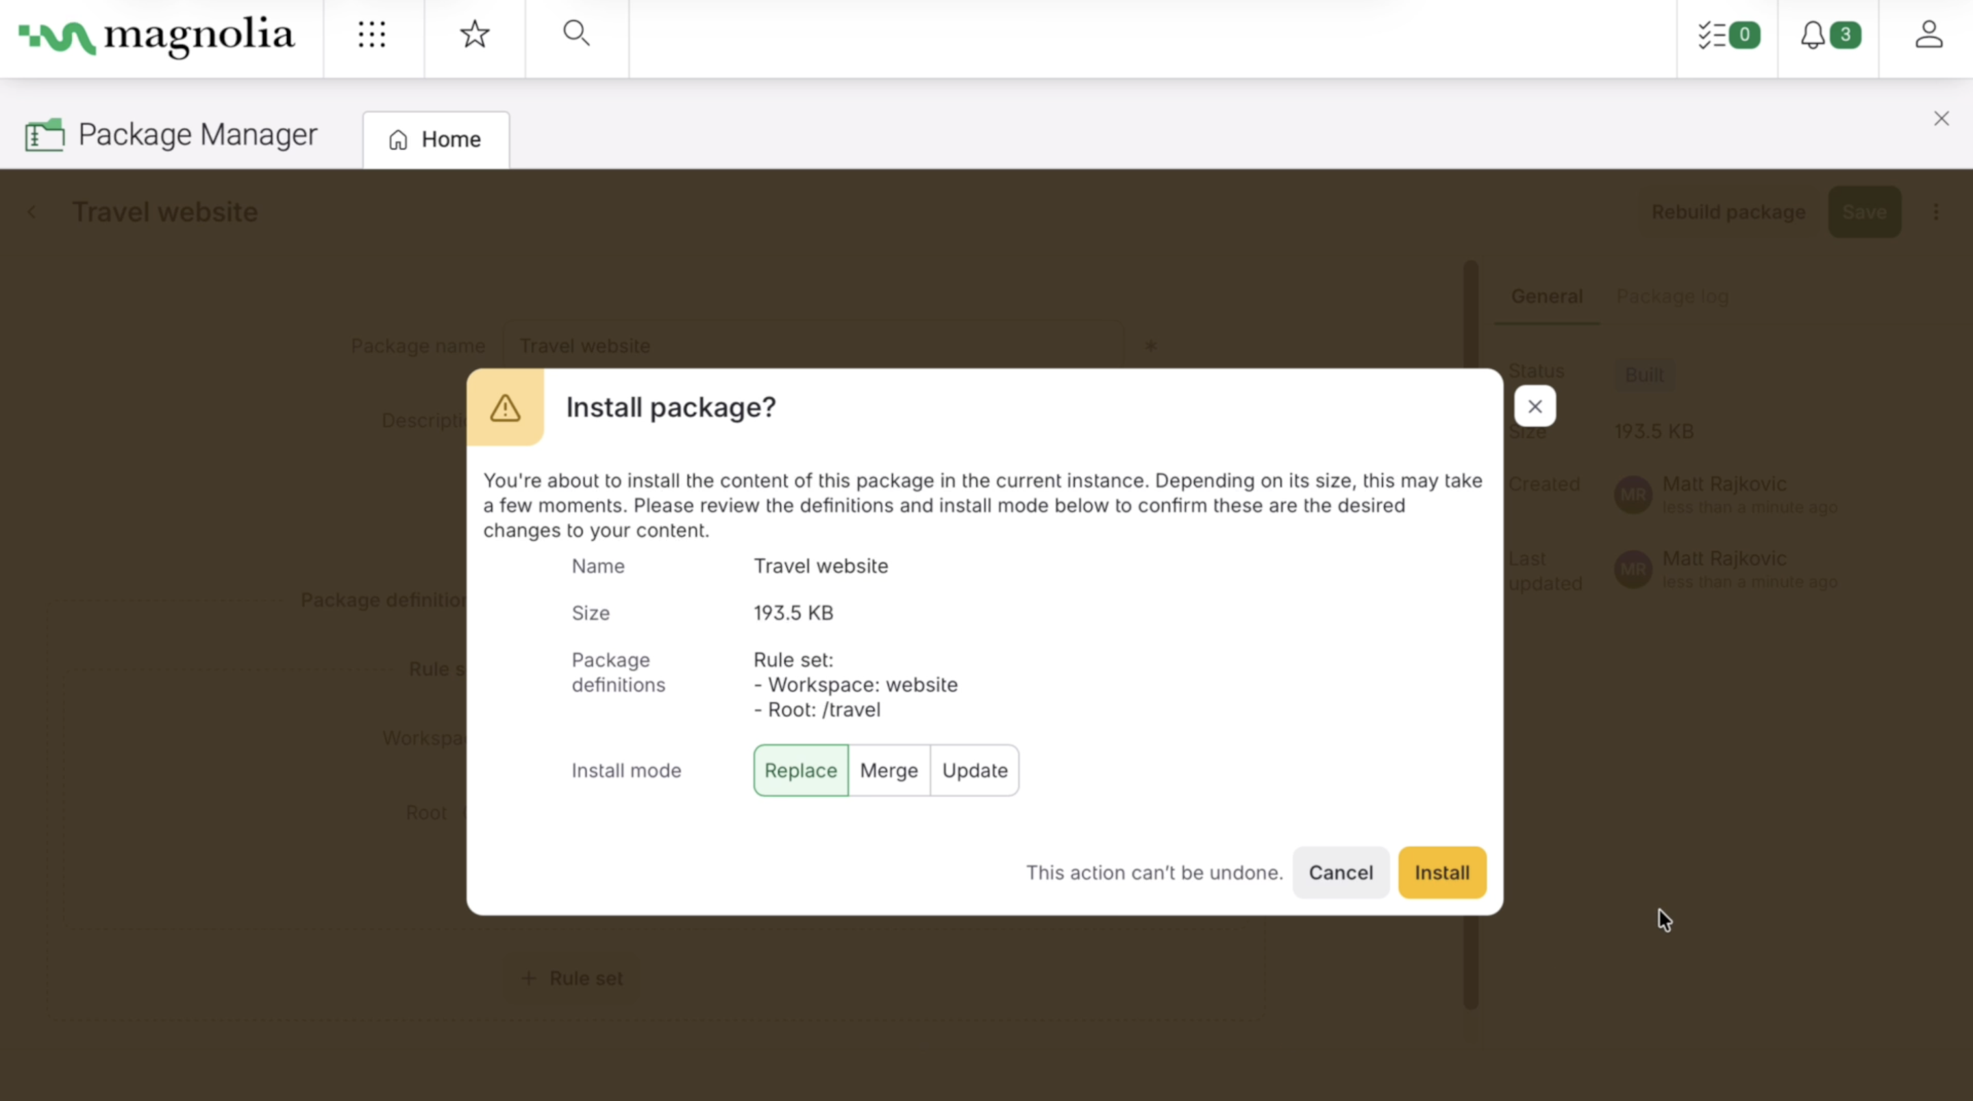Cancel the package installation
The image size is (1973, 1101).
click(1341, 872)
